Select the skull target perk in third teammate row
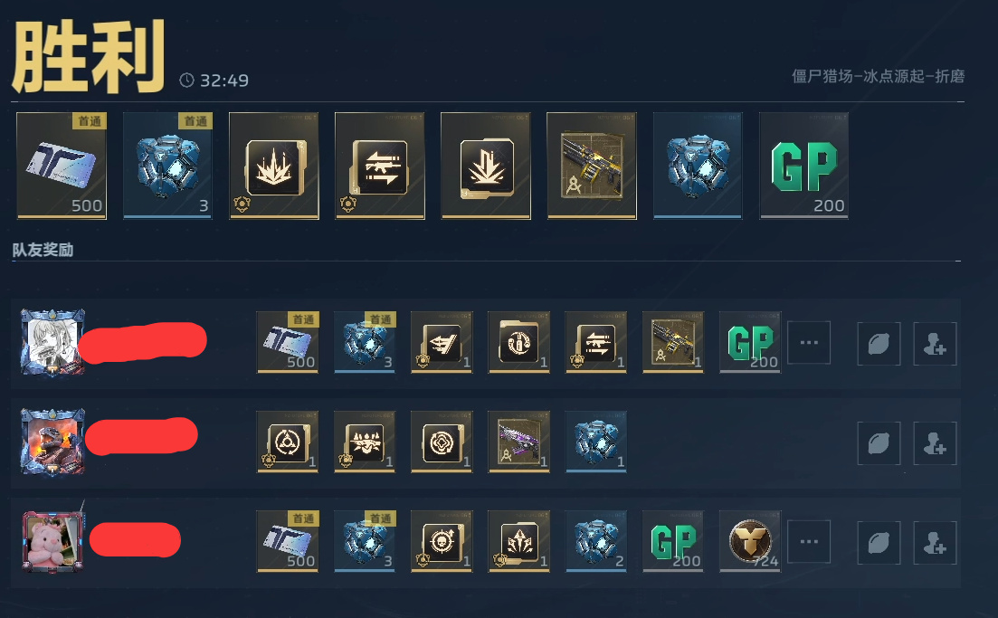Image resolution: width=998 pixels, height=618 pixels. click(442, 541)
